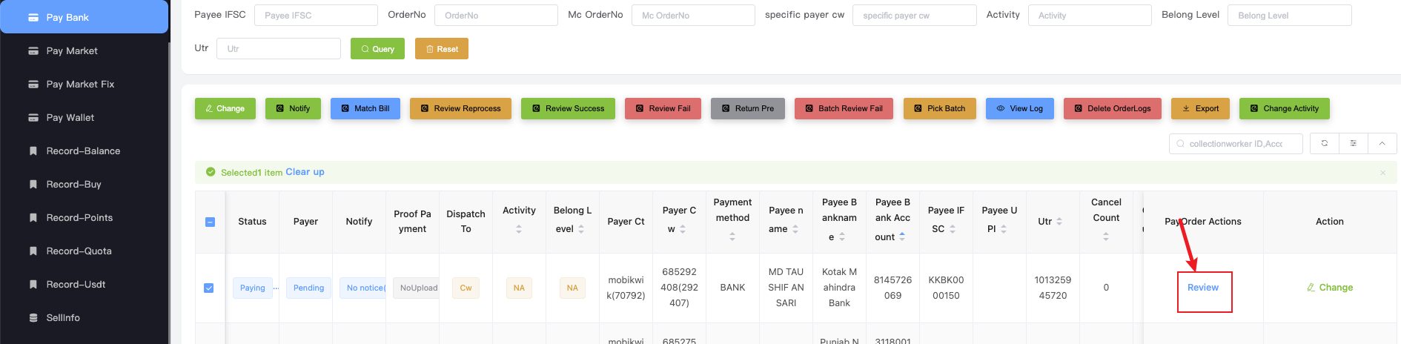Open Record-Balance in sidebar
This screenshot has width=1401, height=344.
(83, 151)
